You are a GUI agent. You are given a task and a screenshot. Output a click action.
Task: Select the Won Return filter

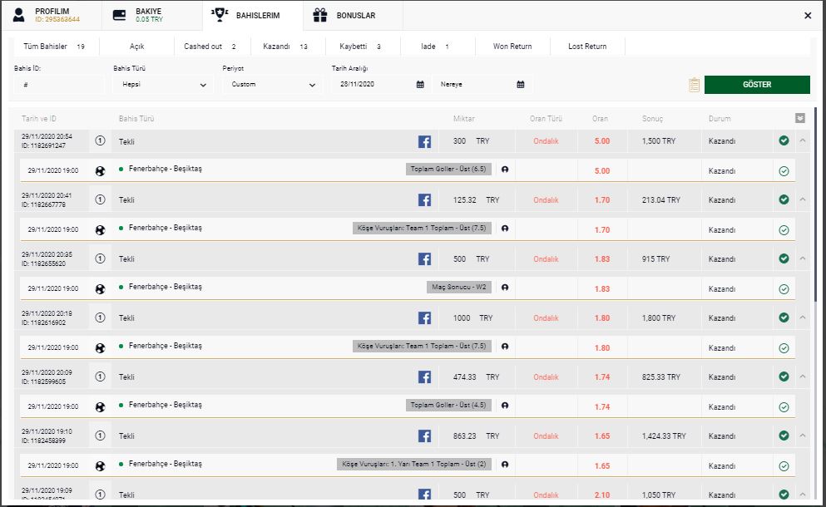click(512, 47)
